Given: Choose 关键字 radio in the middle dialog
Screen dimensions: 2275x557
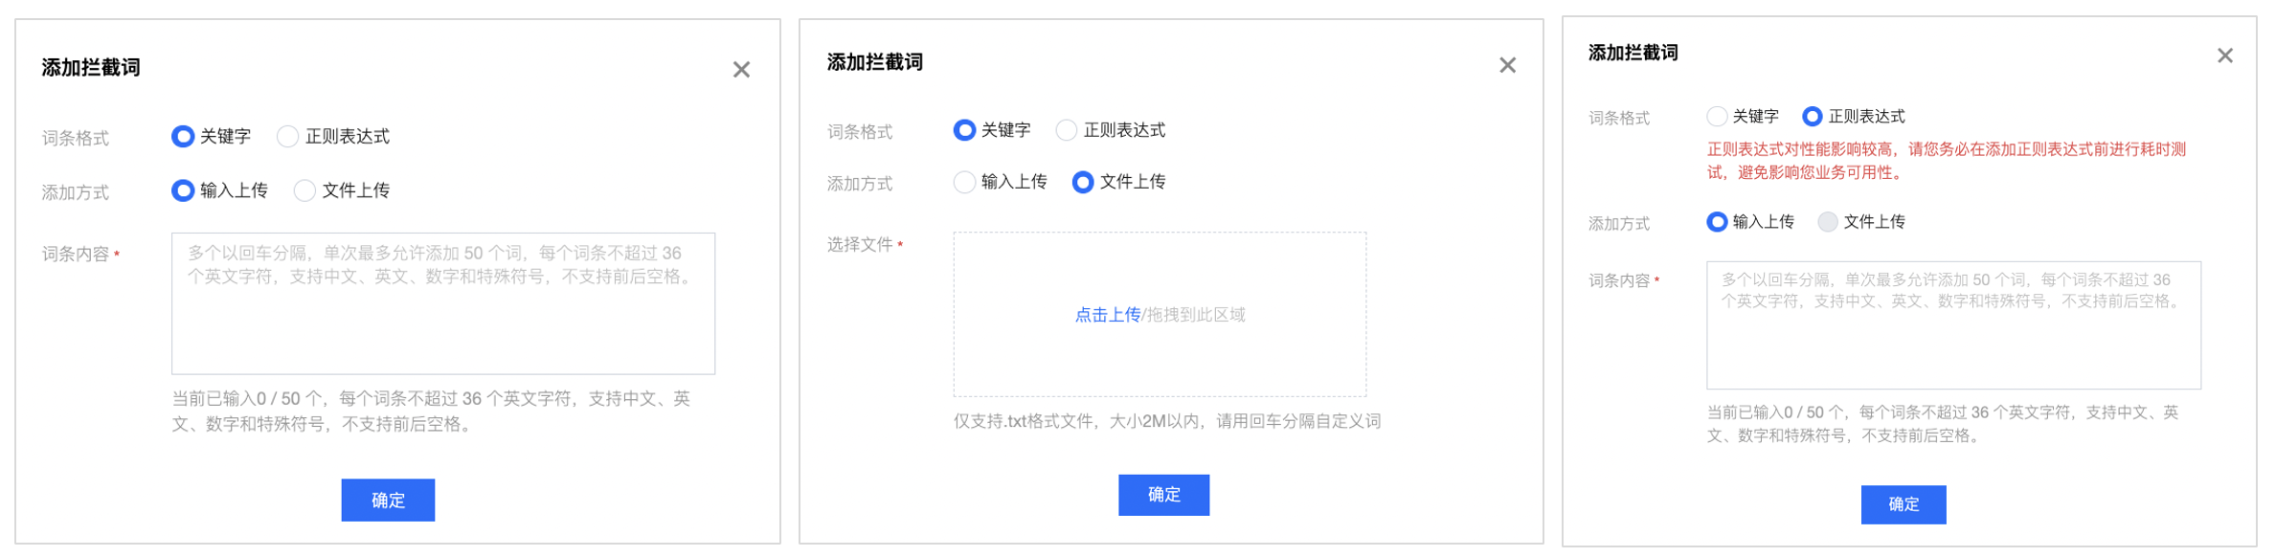Looking at the screenshot, I should [x=964, y=130].
